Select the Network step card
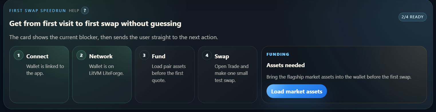The height and width of the screenshot is (112, 436). point(102,75)
